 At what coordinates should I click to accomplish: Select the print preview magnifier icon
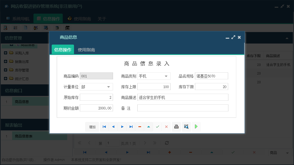point(186,127)
